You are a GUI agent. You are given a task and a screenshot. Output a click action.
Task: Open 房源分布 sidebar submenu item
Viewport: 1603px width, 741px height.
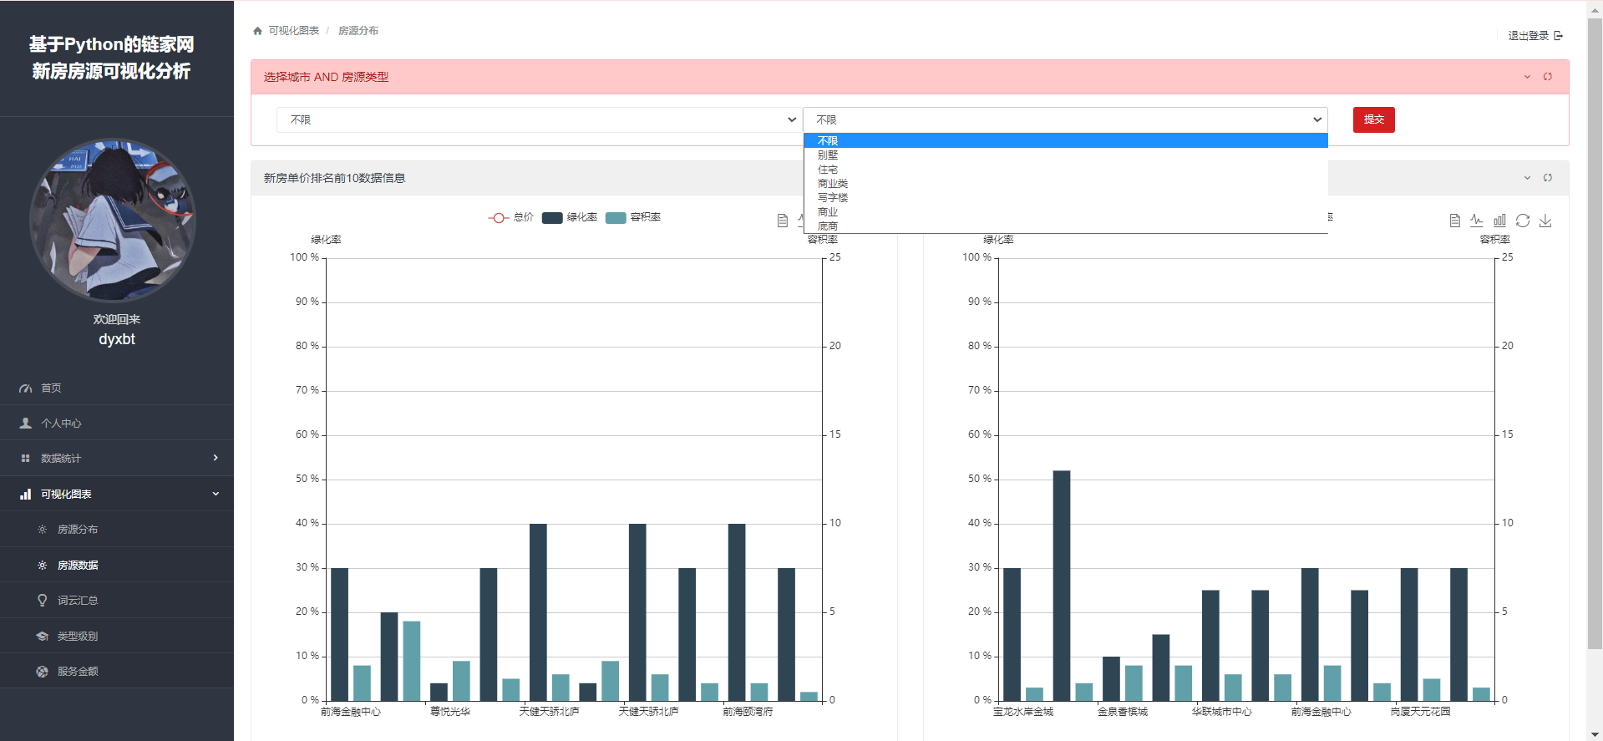pyautogui.click(x=117, y=530)
